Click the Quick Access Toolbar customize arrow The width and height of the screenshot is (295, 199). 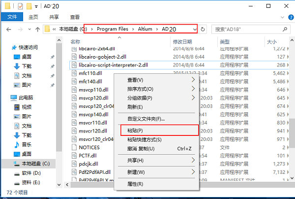(x=36, y=6)
